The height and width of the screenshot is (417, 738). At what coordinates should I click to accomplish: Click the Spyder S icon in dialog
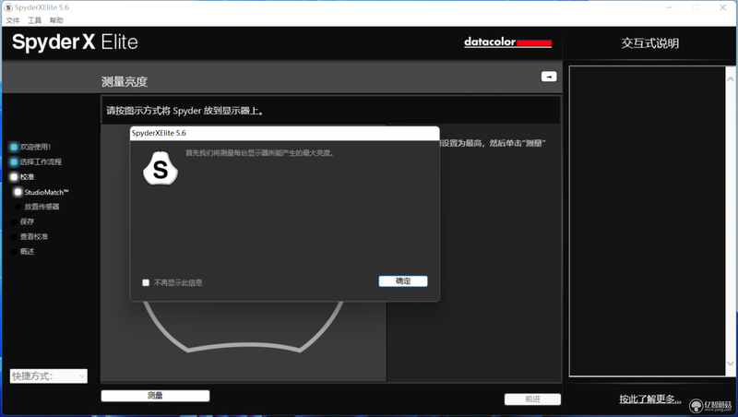[x=161, y=169]
